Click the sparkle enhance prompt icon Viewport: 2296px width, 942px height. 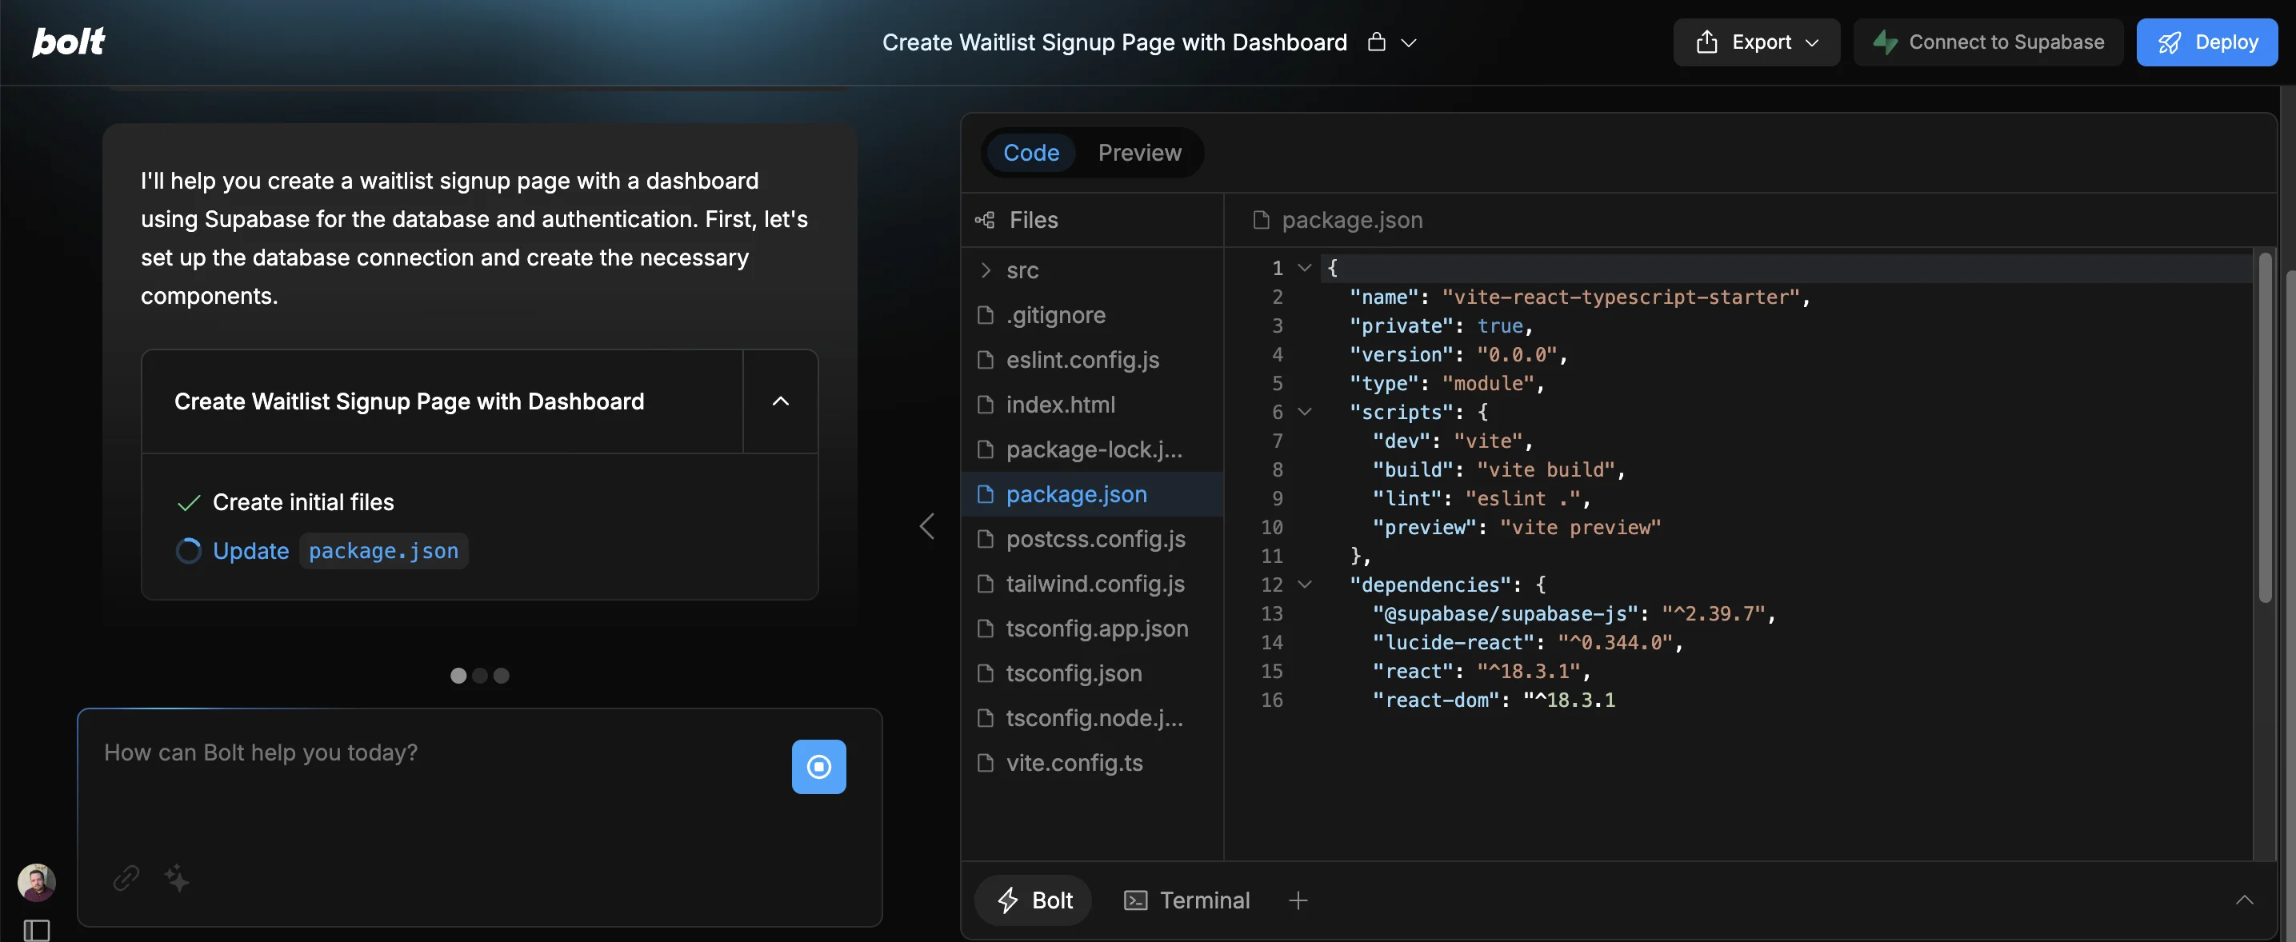click(177, 878)
